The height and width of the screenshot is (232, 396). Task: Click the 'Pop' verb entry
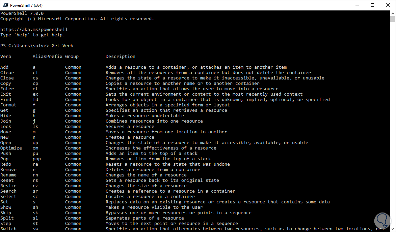click(4, 159)
